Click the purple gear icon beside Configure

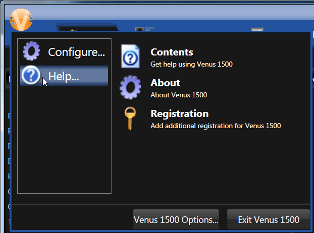point(31,51)
